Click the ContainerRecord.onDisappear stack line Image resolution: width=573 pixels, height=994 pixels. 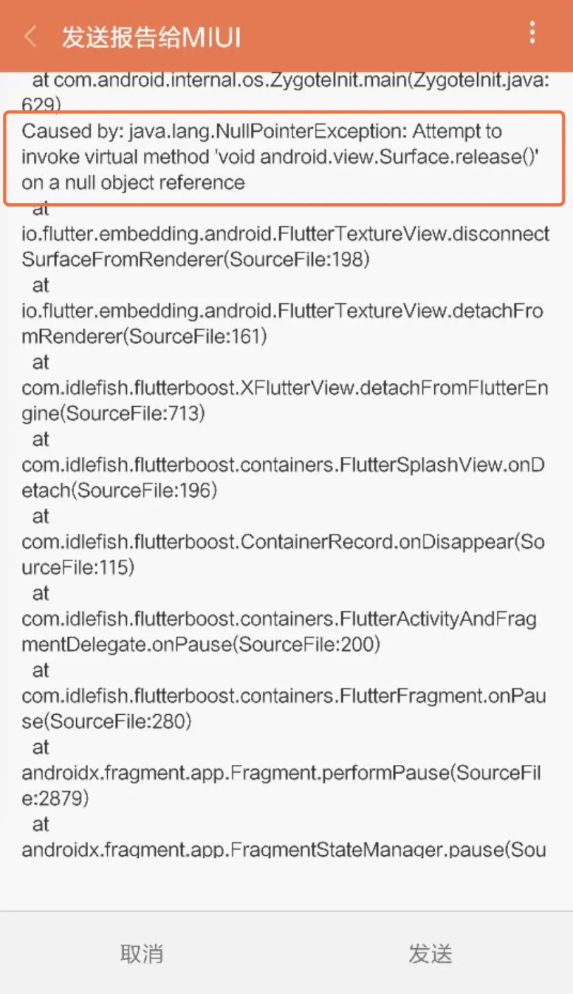[282, 542]
